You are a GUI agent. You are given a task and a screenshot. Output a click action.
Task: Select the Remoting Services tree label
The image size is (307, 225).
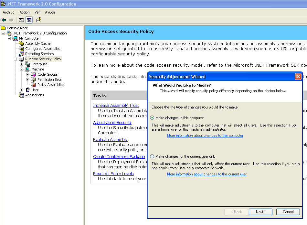(x=39, y=54)
